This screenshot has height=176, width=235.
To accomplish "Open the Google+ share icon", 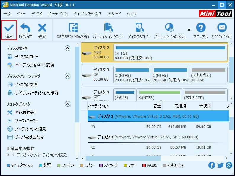I will (229, 165).
